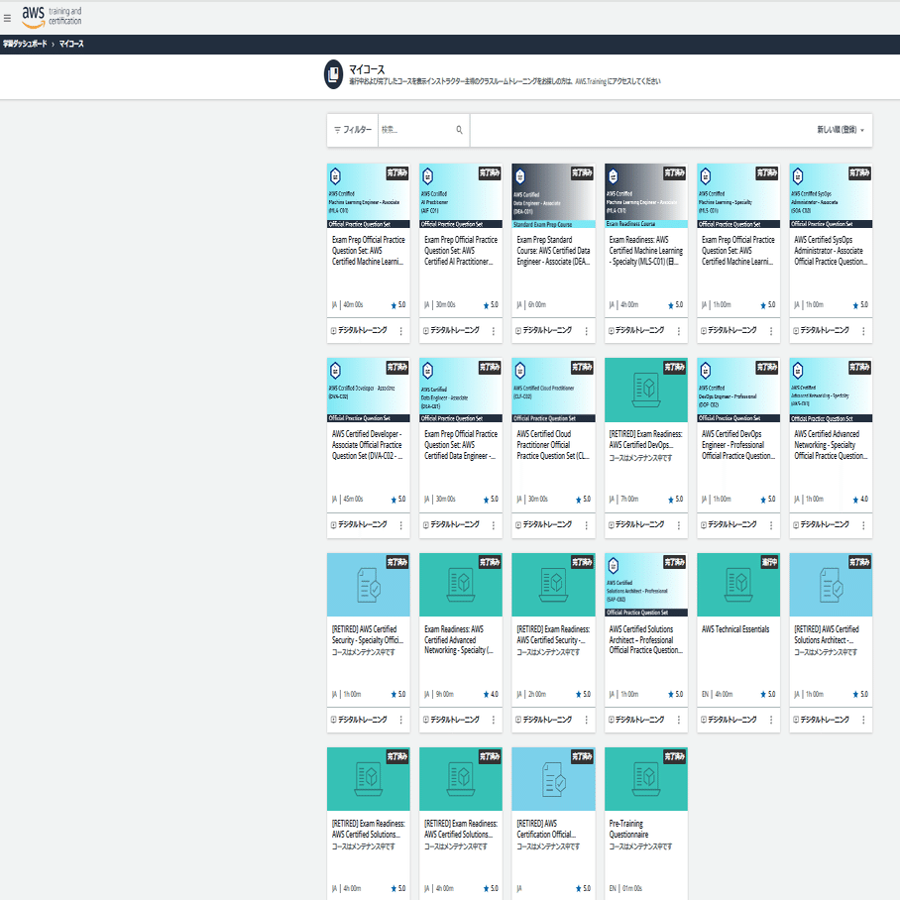The image size is (900, 900).
Task: Open the more-options menu on the Advanced Networking Practice Question card
Action: coord(863,525)
